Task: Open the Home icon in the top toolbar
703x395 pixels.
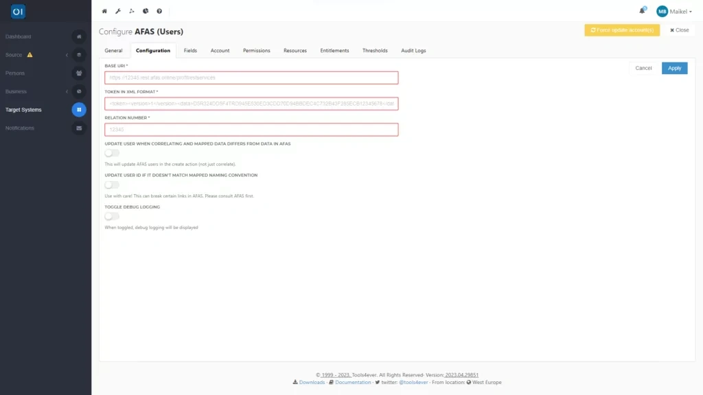Action: pyautogui.click(x=104, y=11)
